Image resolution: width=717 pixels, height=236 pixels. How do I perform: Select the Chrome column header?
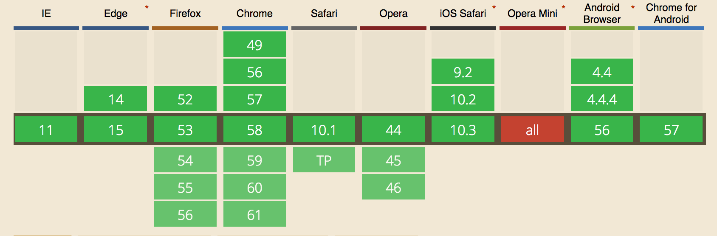[254, 14]
